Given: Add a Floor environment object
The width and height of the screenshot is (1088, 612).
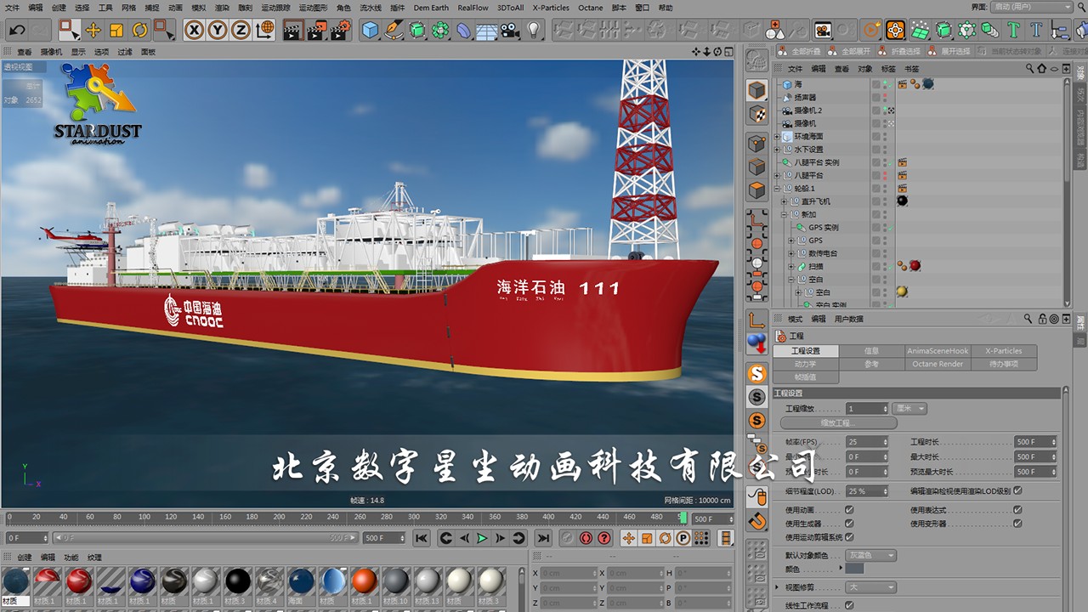Looking at the screenshot, I should click(x=486, y=31).
